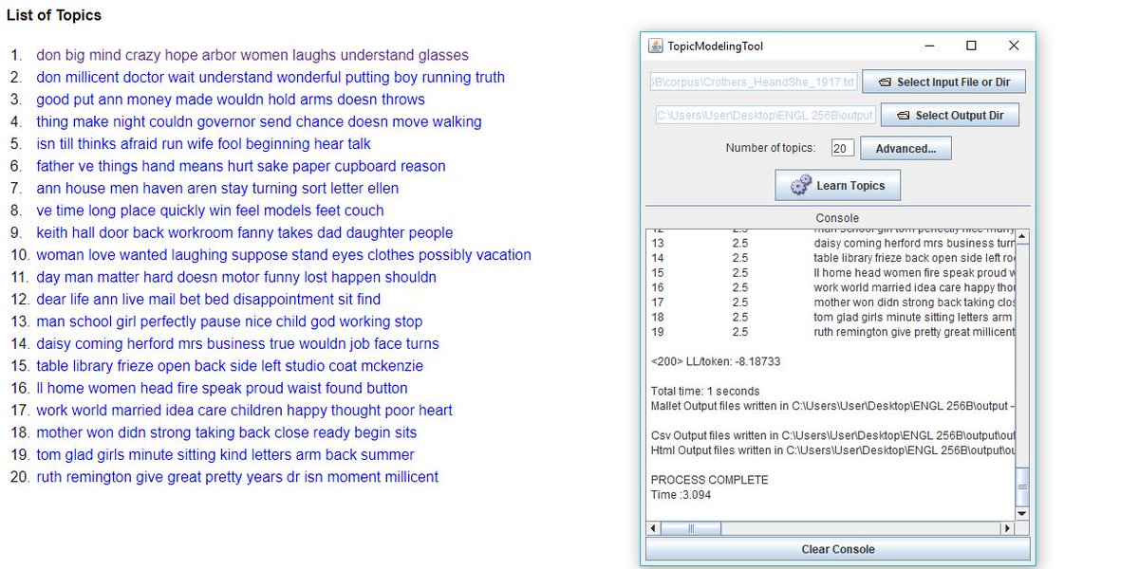1139x569 pixels.
Task: Click the Java icon in TopicModelingTool title bar
Action: [x=655, y=46]
